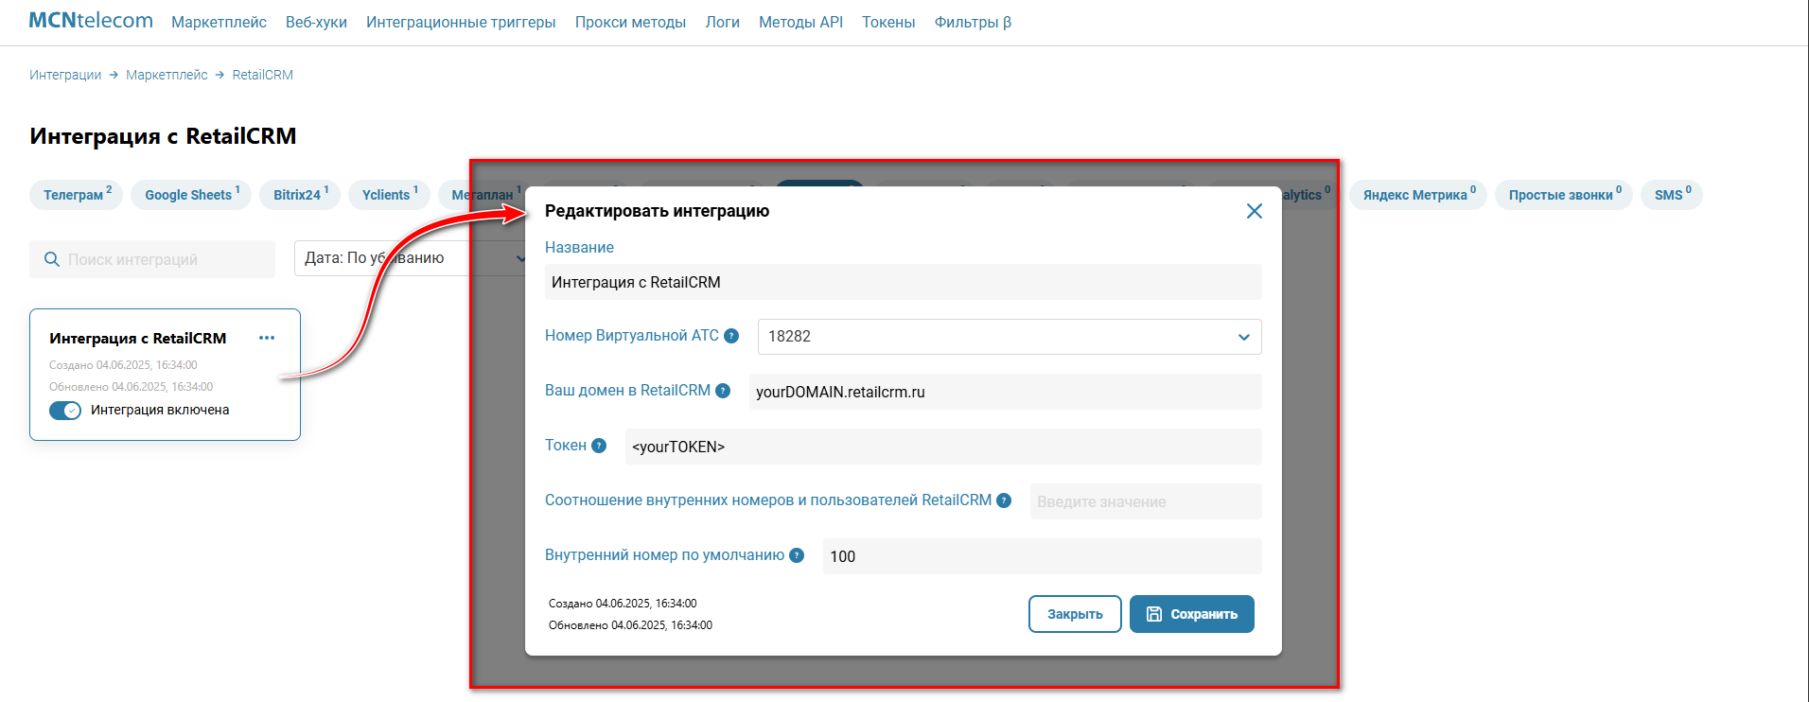
Task: Show help tooltip next to Токен
Action: [599, 446]
